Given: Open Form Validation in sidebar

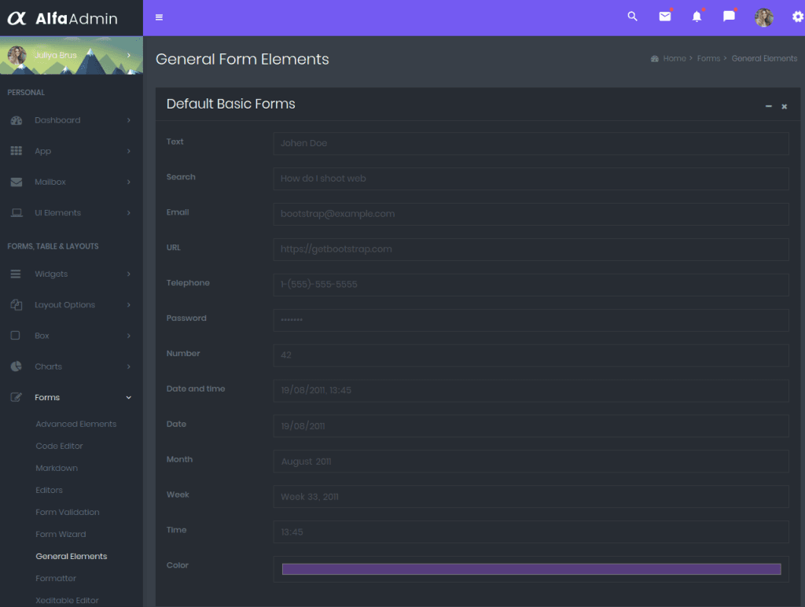Looking at the screenshot, I should point(68,513).
